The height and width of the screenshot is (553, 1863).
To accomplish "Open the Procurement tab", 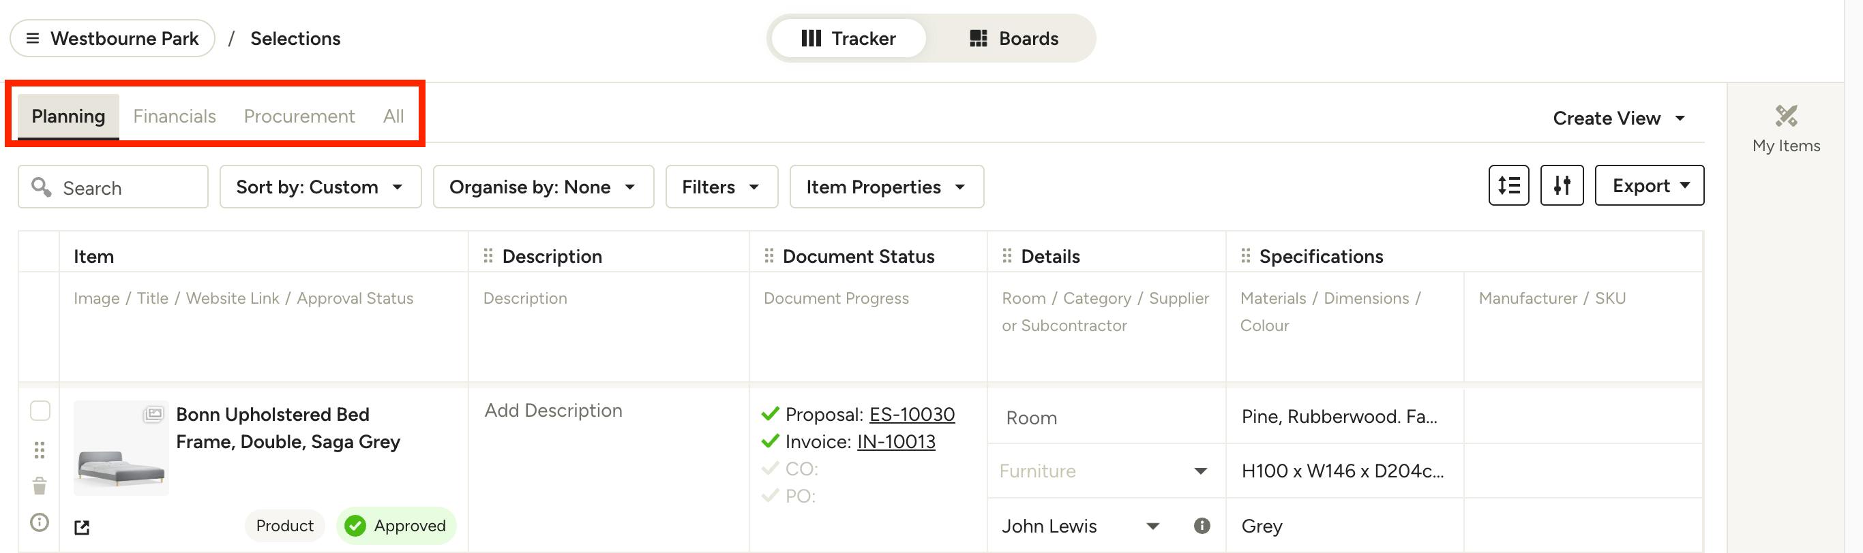I will (x=299, y=116).
